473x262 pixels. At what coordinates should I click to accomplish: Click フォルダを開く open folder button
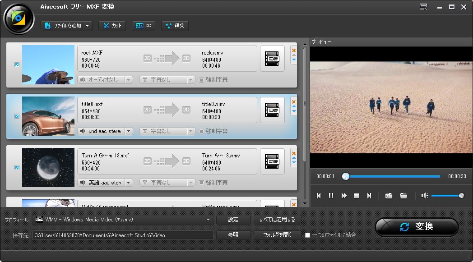tap(277, 235)
